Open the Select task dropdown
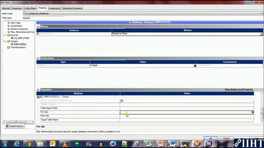Image resolution: width=264 pixels, height=148 pixels. click(262, 14)
